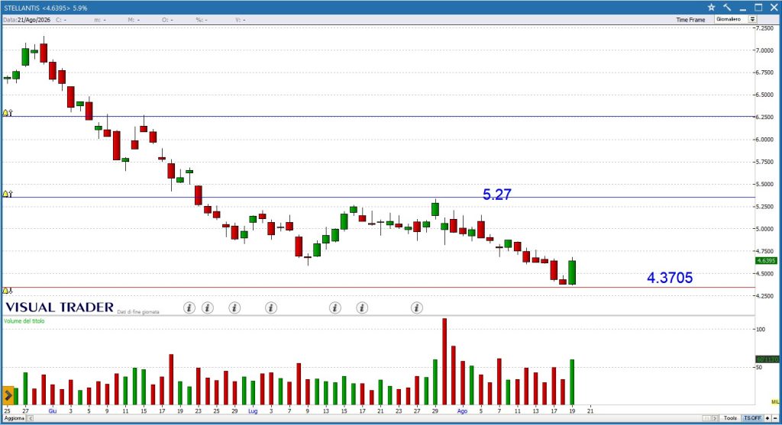782x425 pixels.
Task: Open info icon above the 3 July date
Action: pos(271,308)
